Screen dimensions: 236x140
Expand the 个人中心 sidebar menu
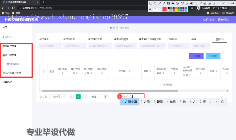(15, 37)
